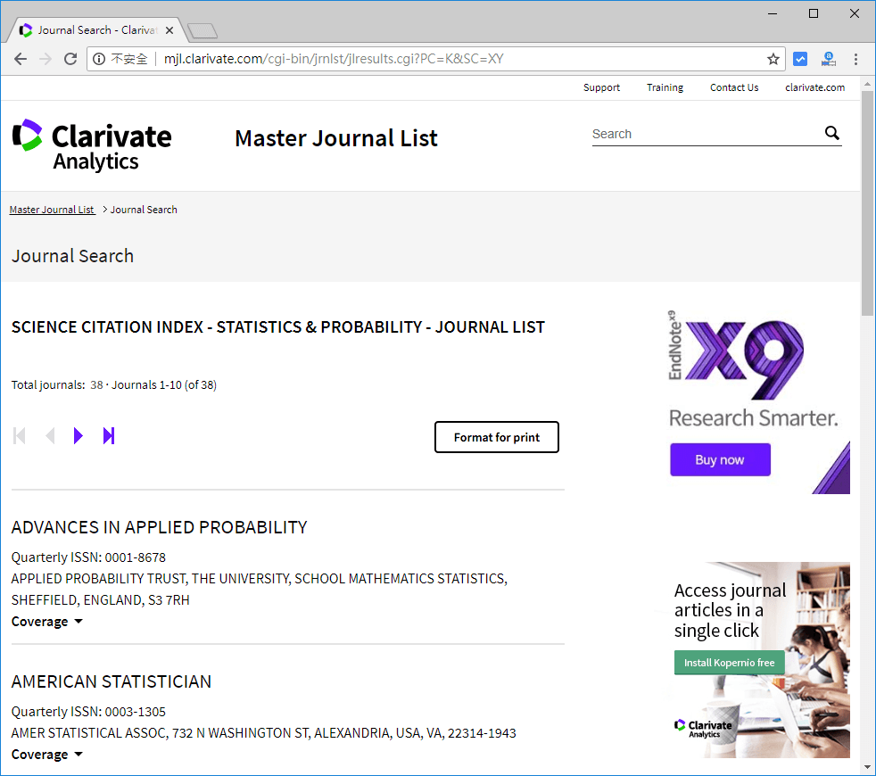
Task: Open the Support menu link
Action: coord(601,87)
